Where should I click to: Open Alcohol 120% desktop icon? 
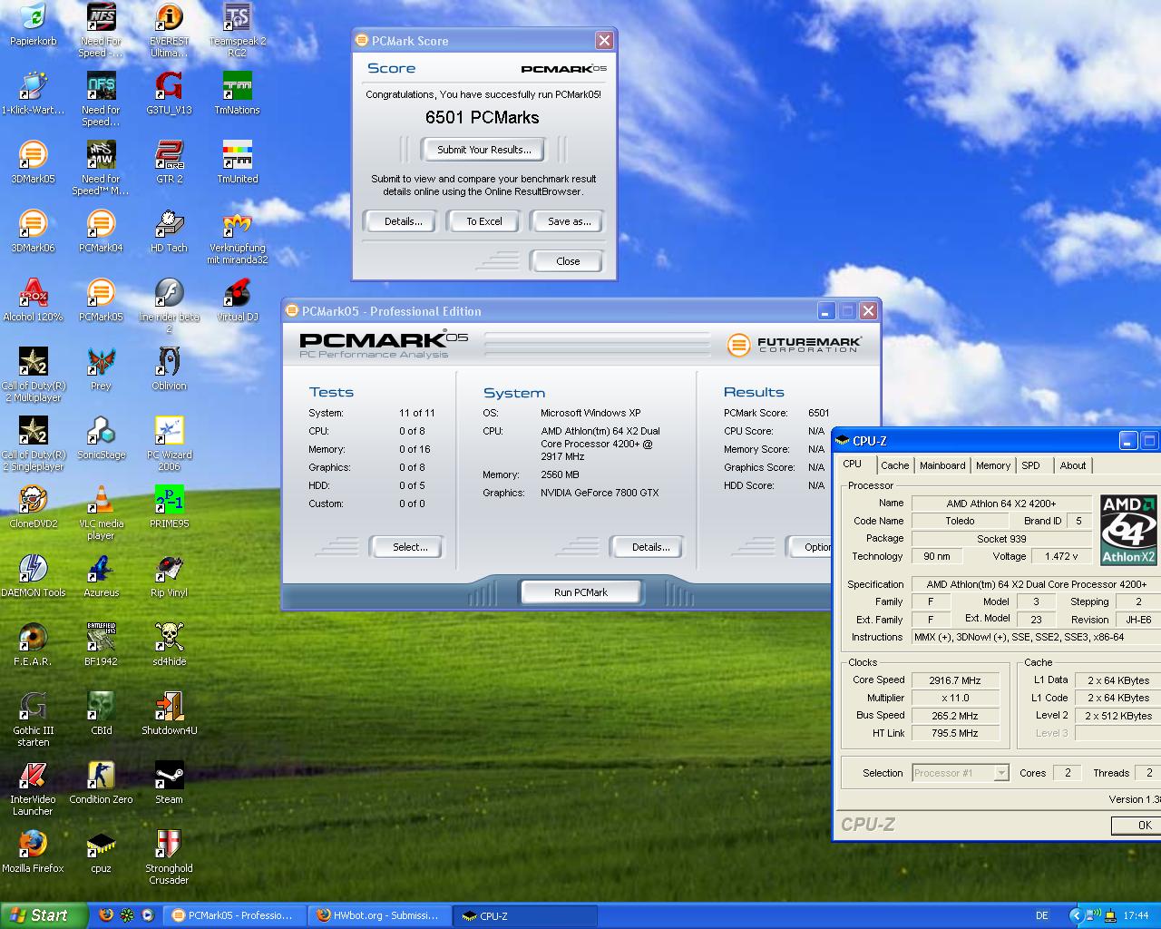click(x=34, y=299)
